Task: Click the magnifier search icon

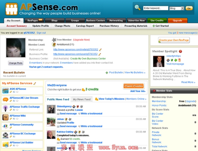Action: coord(138,8)
